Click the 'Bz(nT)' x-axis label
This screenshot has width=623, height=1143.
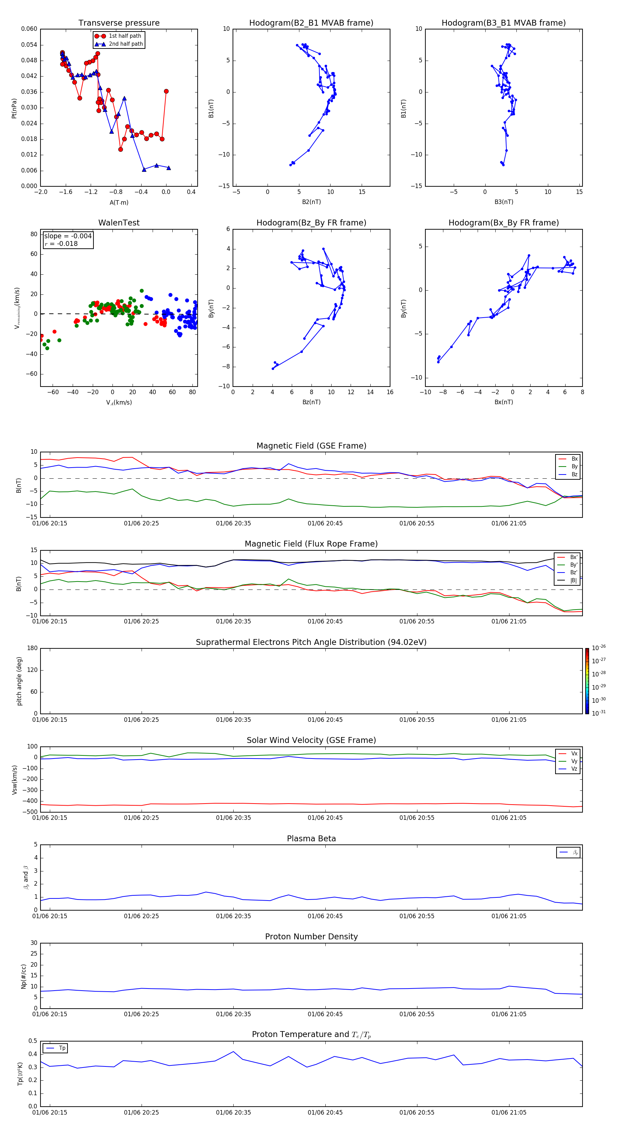311,402
